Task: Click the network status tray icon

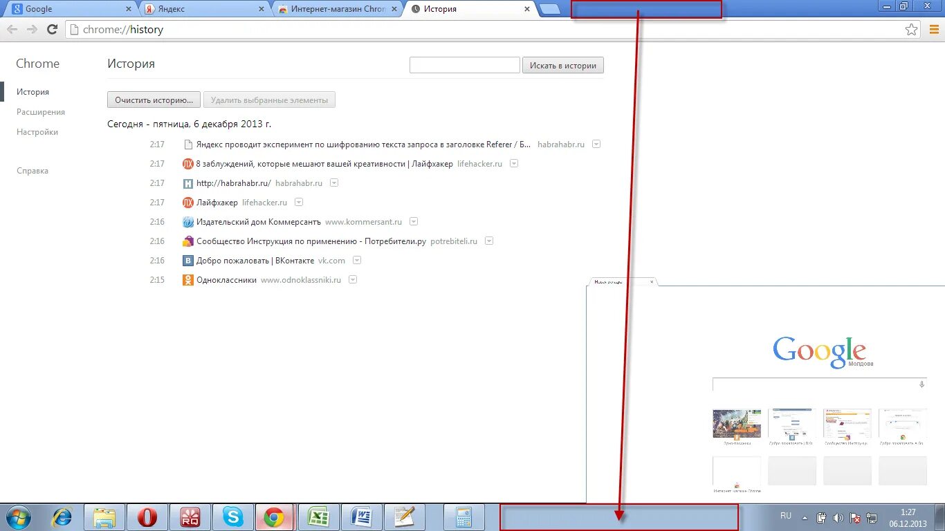Action: click(872, 518)
